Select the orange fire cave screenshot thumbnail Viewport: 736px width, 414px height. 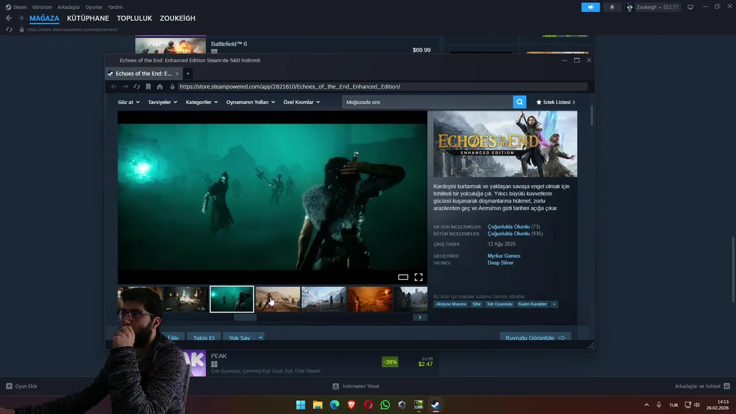coord(370,299)
